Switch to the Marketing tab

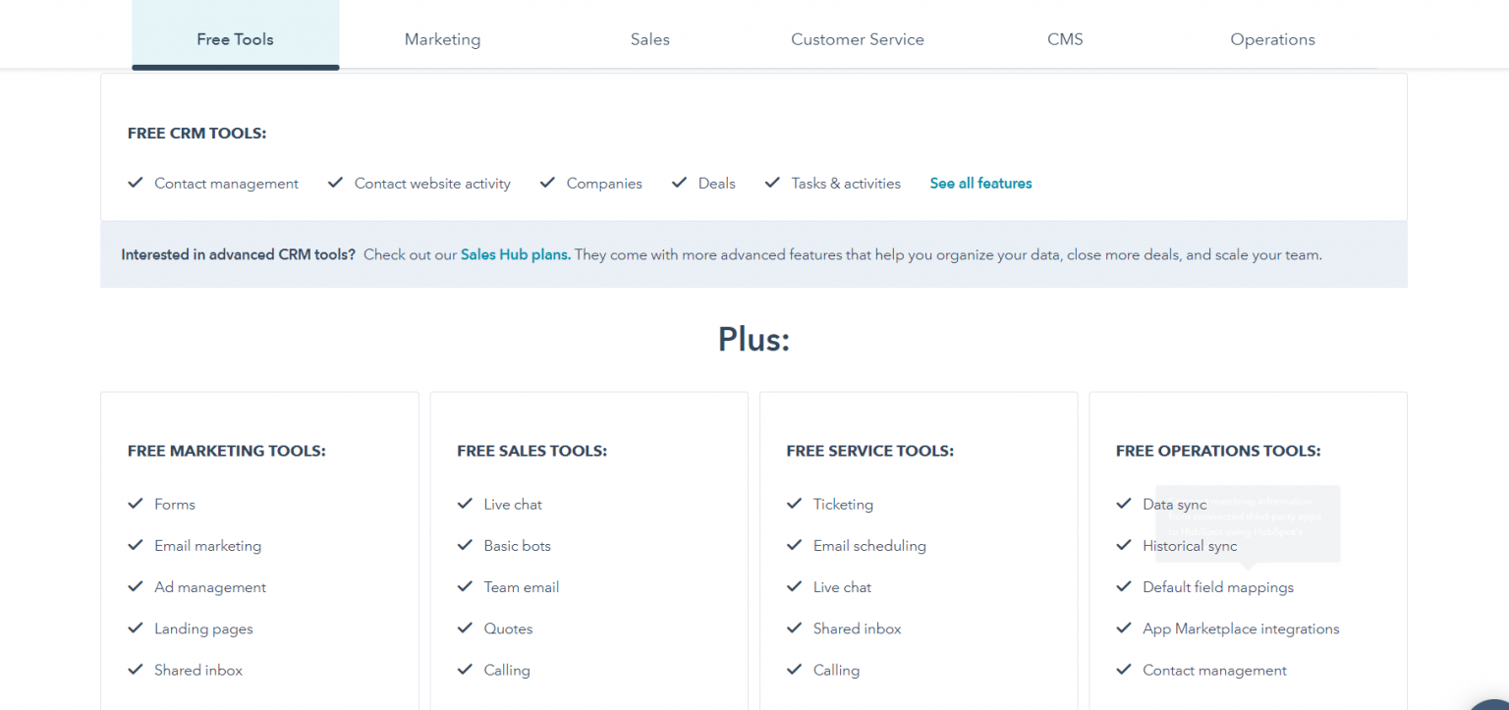(x=442, y=39)
